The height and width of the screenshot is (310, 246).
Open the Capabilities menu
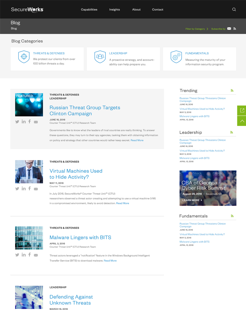point(89,10)
